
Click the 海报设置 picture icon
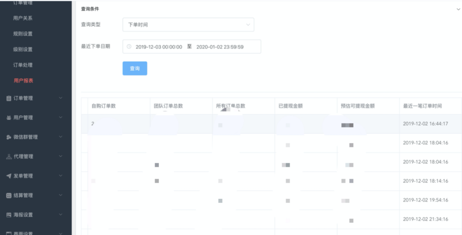(x=9, y=215)
